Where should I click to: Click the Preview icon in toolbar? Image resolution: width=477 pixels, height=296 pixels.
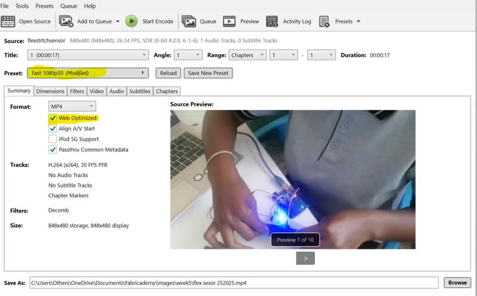pyautogui.click(x=230, y=21)
